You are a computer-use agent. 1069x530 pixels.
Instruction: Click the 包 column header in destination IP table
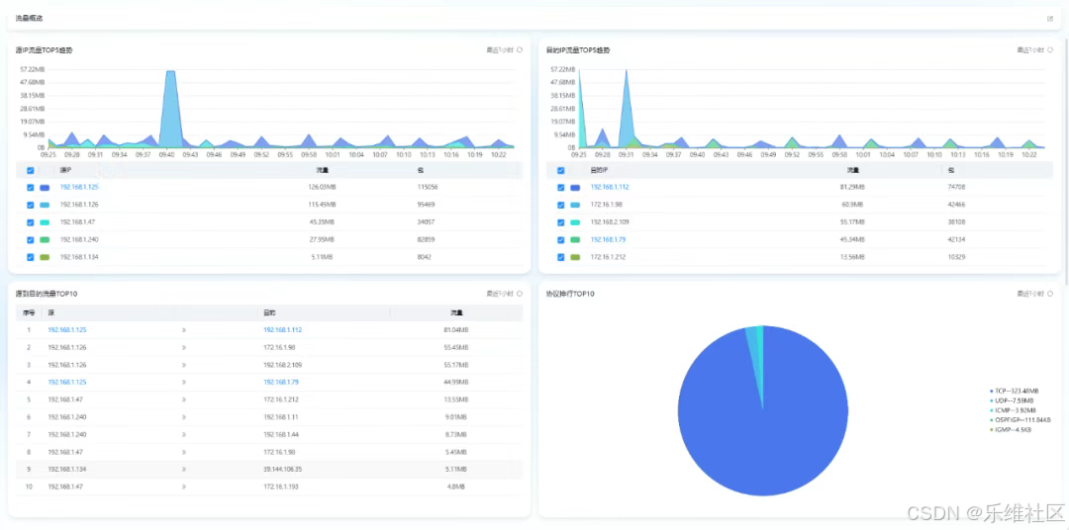click(951, 170)
